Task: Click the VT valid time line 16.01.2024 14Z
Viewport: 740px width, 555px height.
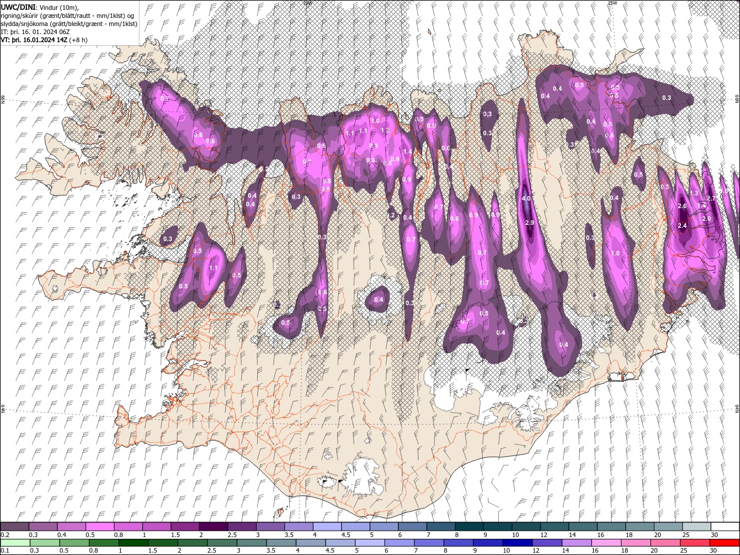Action: click(45, 40)
